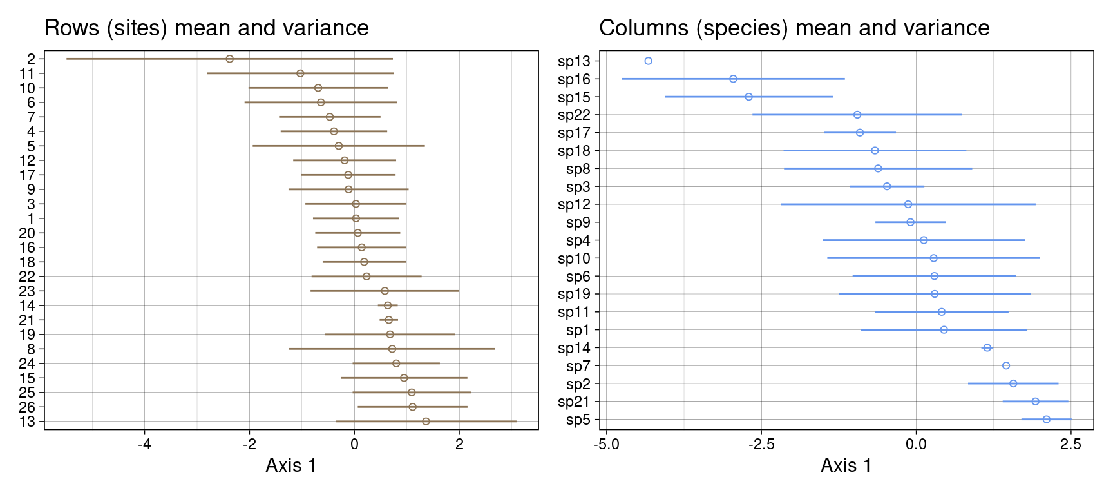Click the mean marker for site 2
The height and width of the screenshot is (495, 1113).
click(229, 59)
